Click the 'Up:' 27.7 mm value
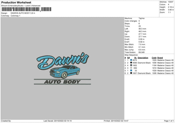The width and height of the screenshot is (175, 123). point(142,34)
